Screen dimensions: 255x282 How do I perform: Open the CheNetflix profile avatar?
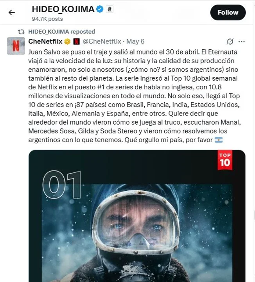point(16,46)
